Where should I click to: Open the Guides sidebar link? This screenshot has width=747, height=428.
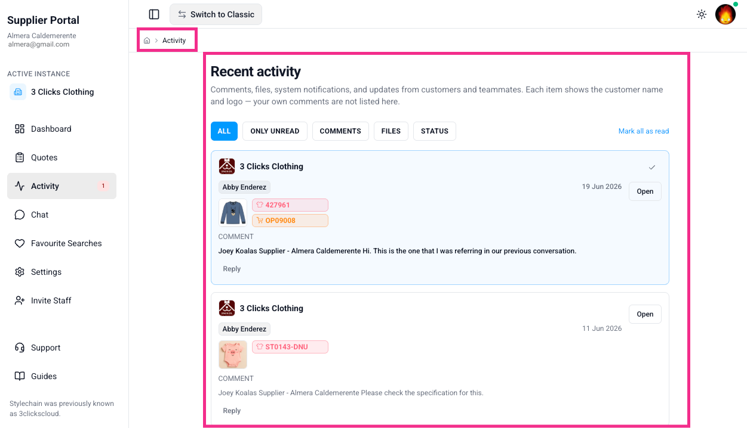[62, 376]
